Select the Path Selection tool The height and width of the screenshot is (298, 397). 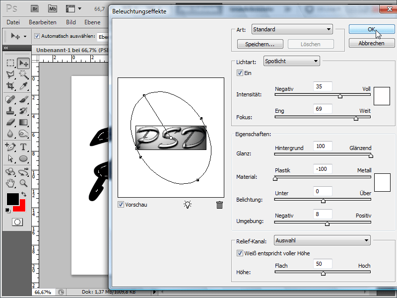[x=10, y=158]
